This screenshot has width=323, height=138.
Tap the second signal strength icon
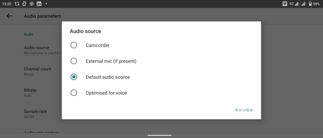point(303,4)
